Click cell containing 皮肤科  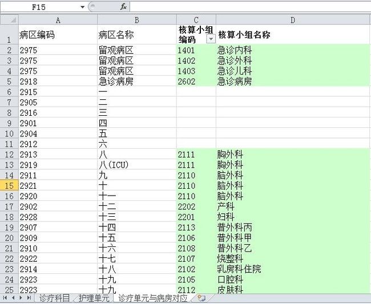(293, 290)
